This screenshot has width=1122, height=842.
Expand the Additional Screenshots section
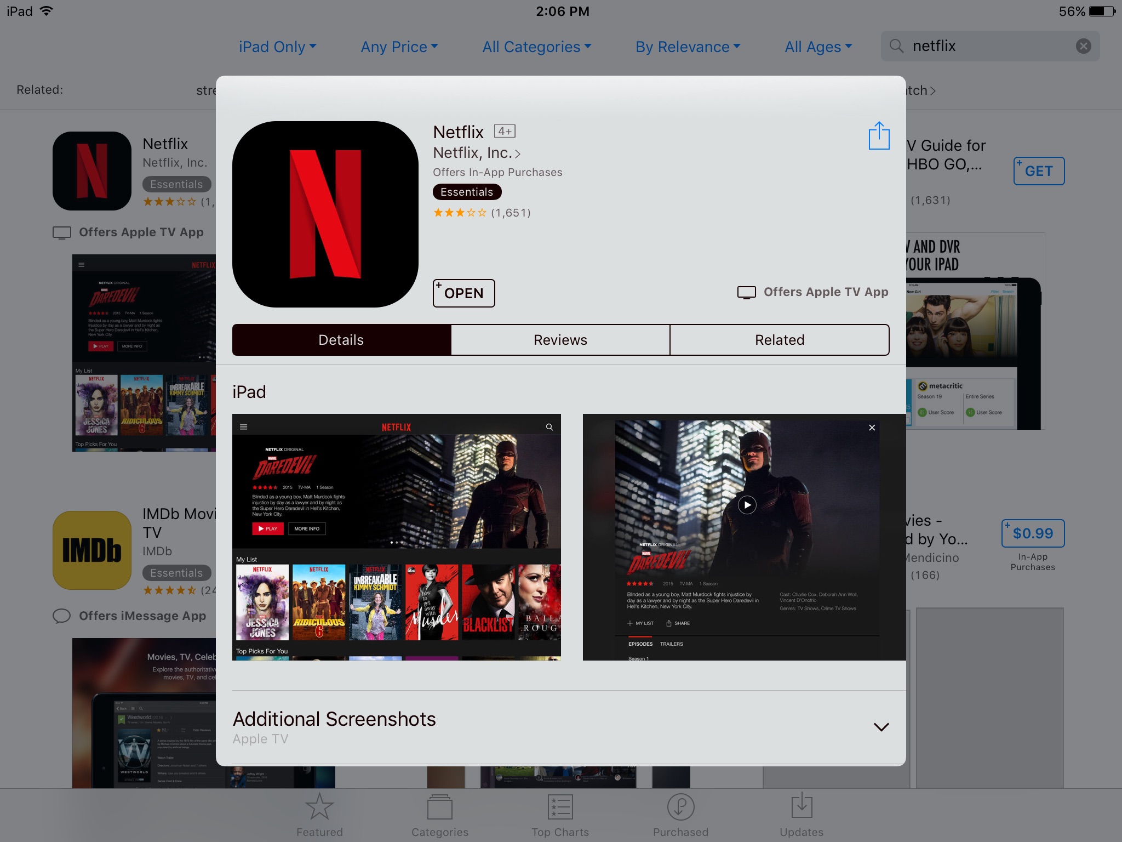pos(881,726)
